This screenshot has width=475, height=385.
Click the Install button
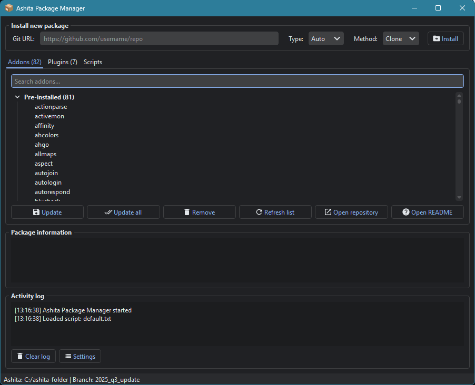click(x=446, y=39)
